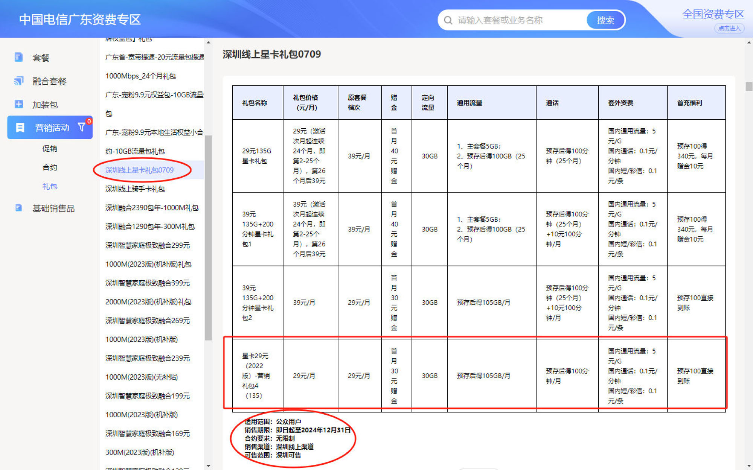Open the 融合套餐 menu

[x=49, y=81]
